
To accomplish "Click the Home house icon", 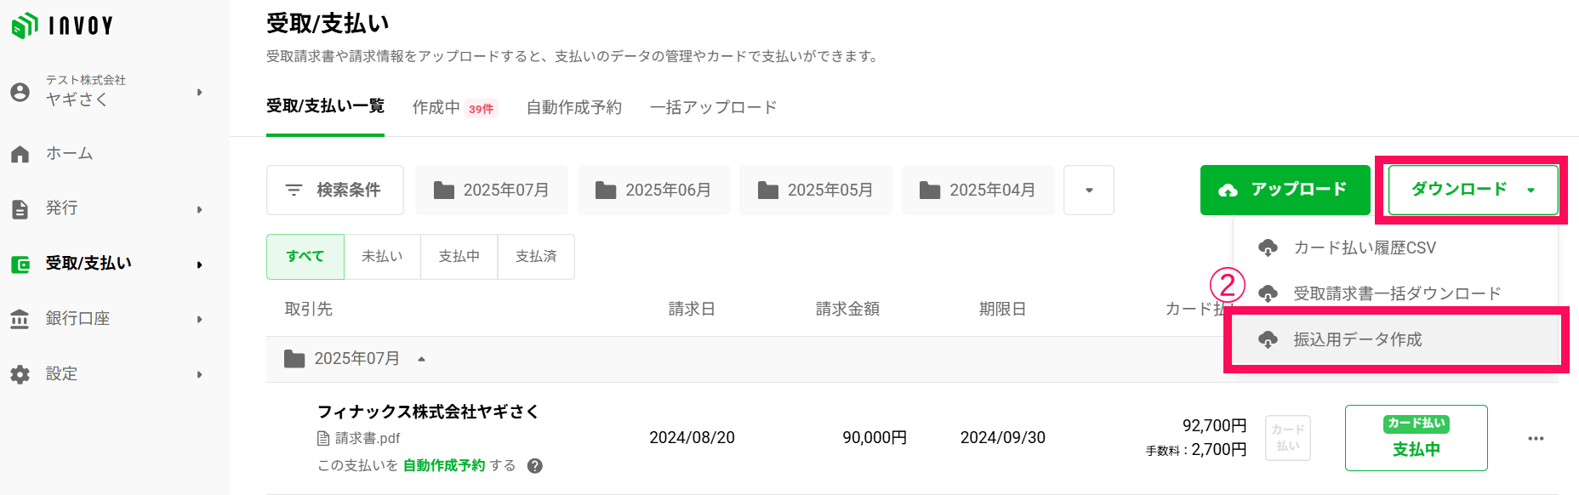I will click(20, 154).
